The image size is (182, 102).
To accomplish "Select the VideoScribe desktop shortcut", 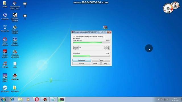I will [x=5, y=89].
